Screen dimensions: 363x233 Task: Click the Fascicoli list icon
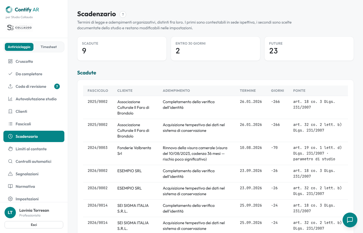point(10,124)
